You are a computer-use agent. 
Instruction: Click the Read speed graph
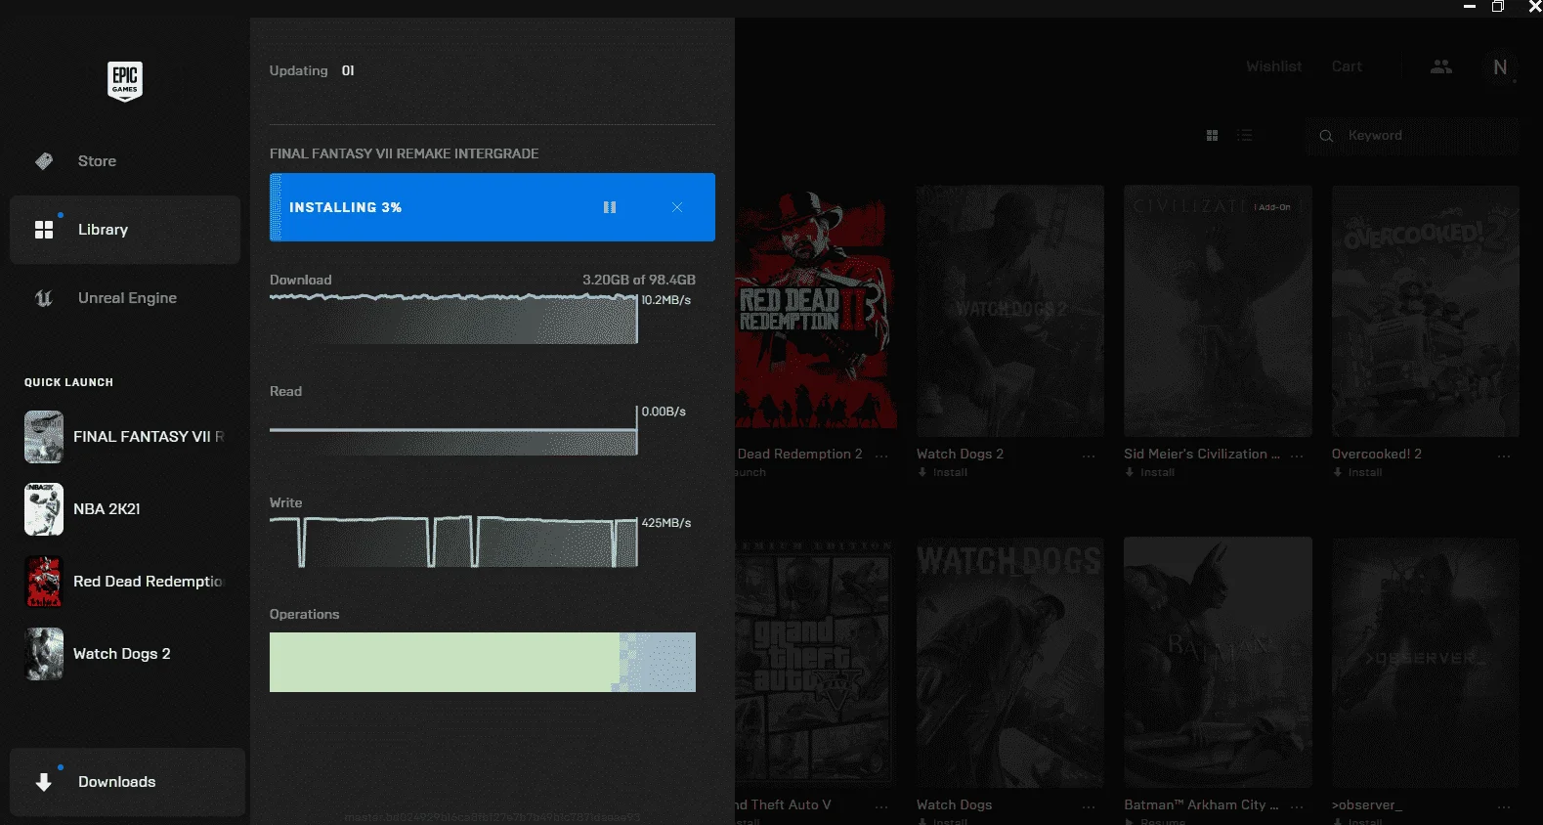[453, 430]
